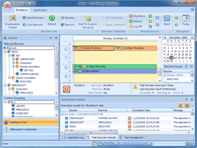Click the green Wake-on-LAN remote action icon
The width and height of the screenshot is (197, 148).
coord(150,16)
